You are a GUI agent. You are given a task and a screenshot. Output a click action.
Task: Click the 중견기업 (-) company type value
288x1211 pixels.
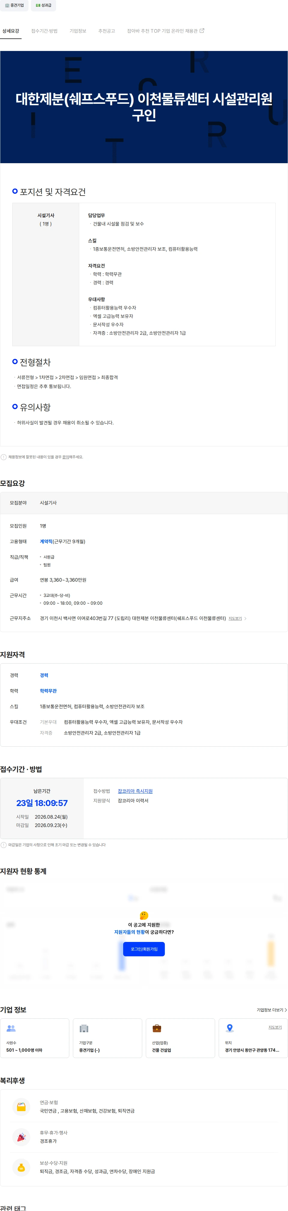click(89, 1050)
